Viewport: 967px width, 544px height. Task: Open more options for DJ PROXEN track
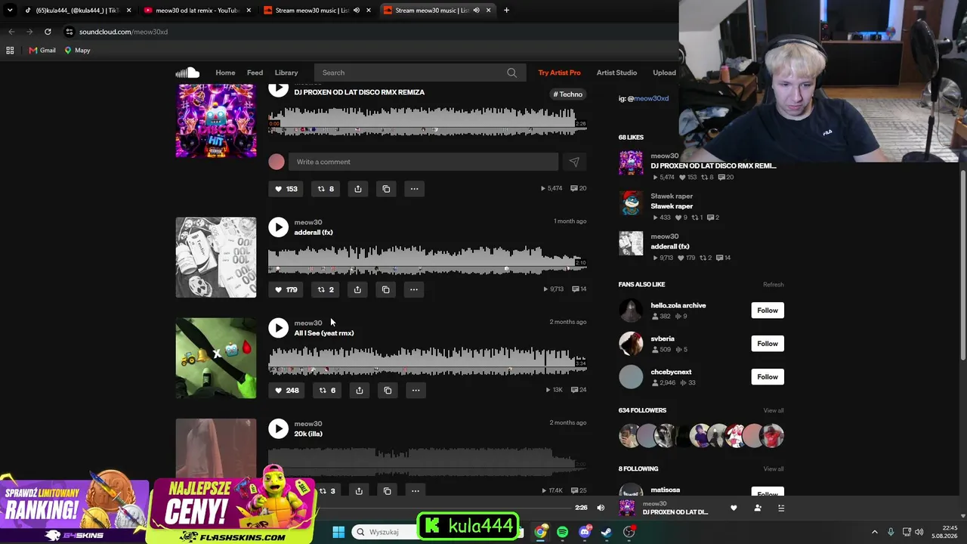(x=414, y=189)
